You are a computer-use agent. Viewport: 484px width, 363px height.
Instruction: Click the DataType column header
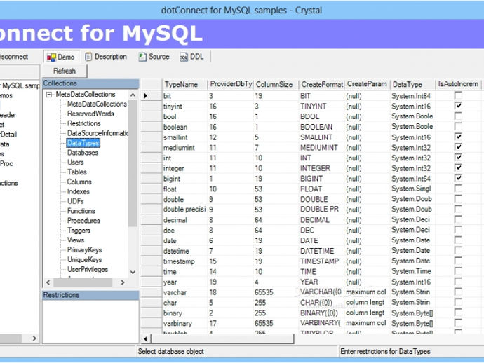pyautogui.click(x=412, y=85)
